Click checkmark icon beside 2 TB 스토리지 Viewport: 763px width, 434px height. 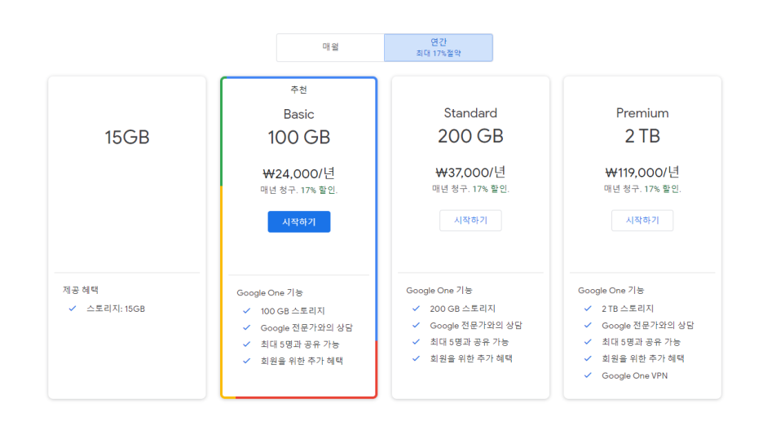coord(588,308)
